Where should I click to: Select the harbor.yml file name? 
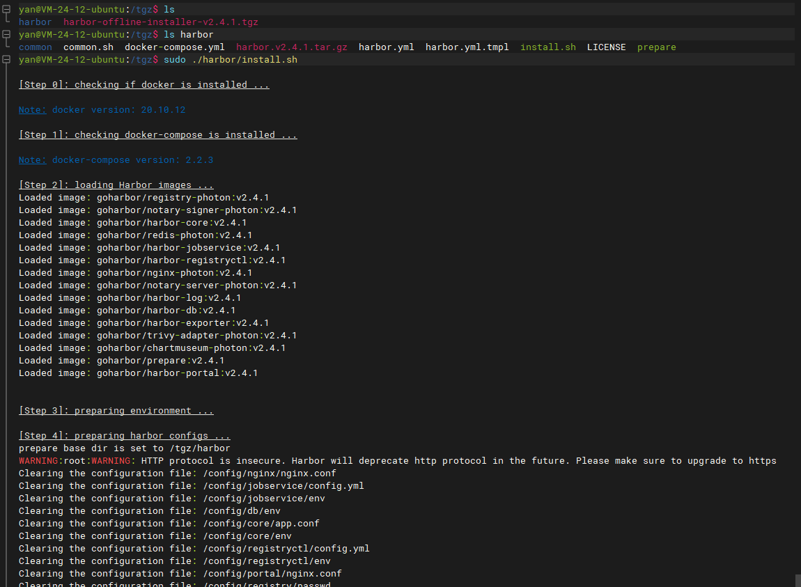point(386,47)
